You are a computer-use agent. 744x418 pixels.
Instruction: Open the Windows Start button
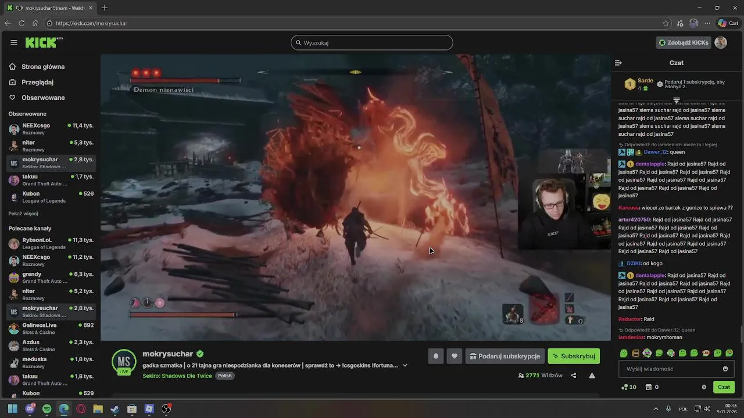(x=13, y=409)
